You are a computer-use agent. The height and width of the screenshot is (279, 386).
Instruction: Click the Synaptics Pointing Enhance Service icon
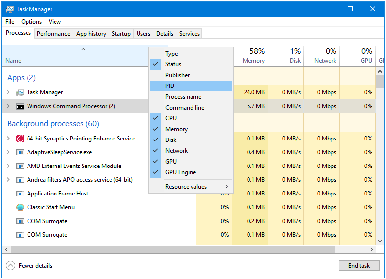coord(20,139)
